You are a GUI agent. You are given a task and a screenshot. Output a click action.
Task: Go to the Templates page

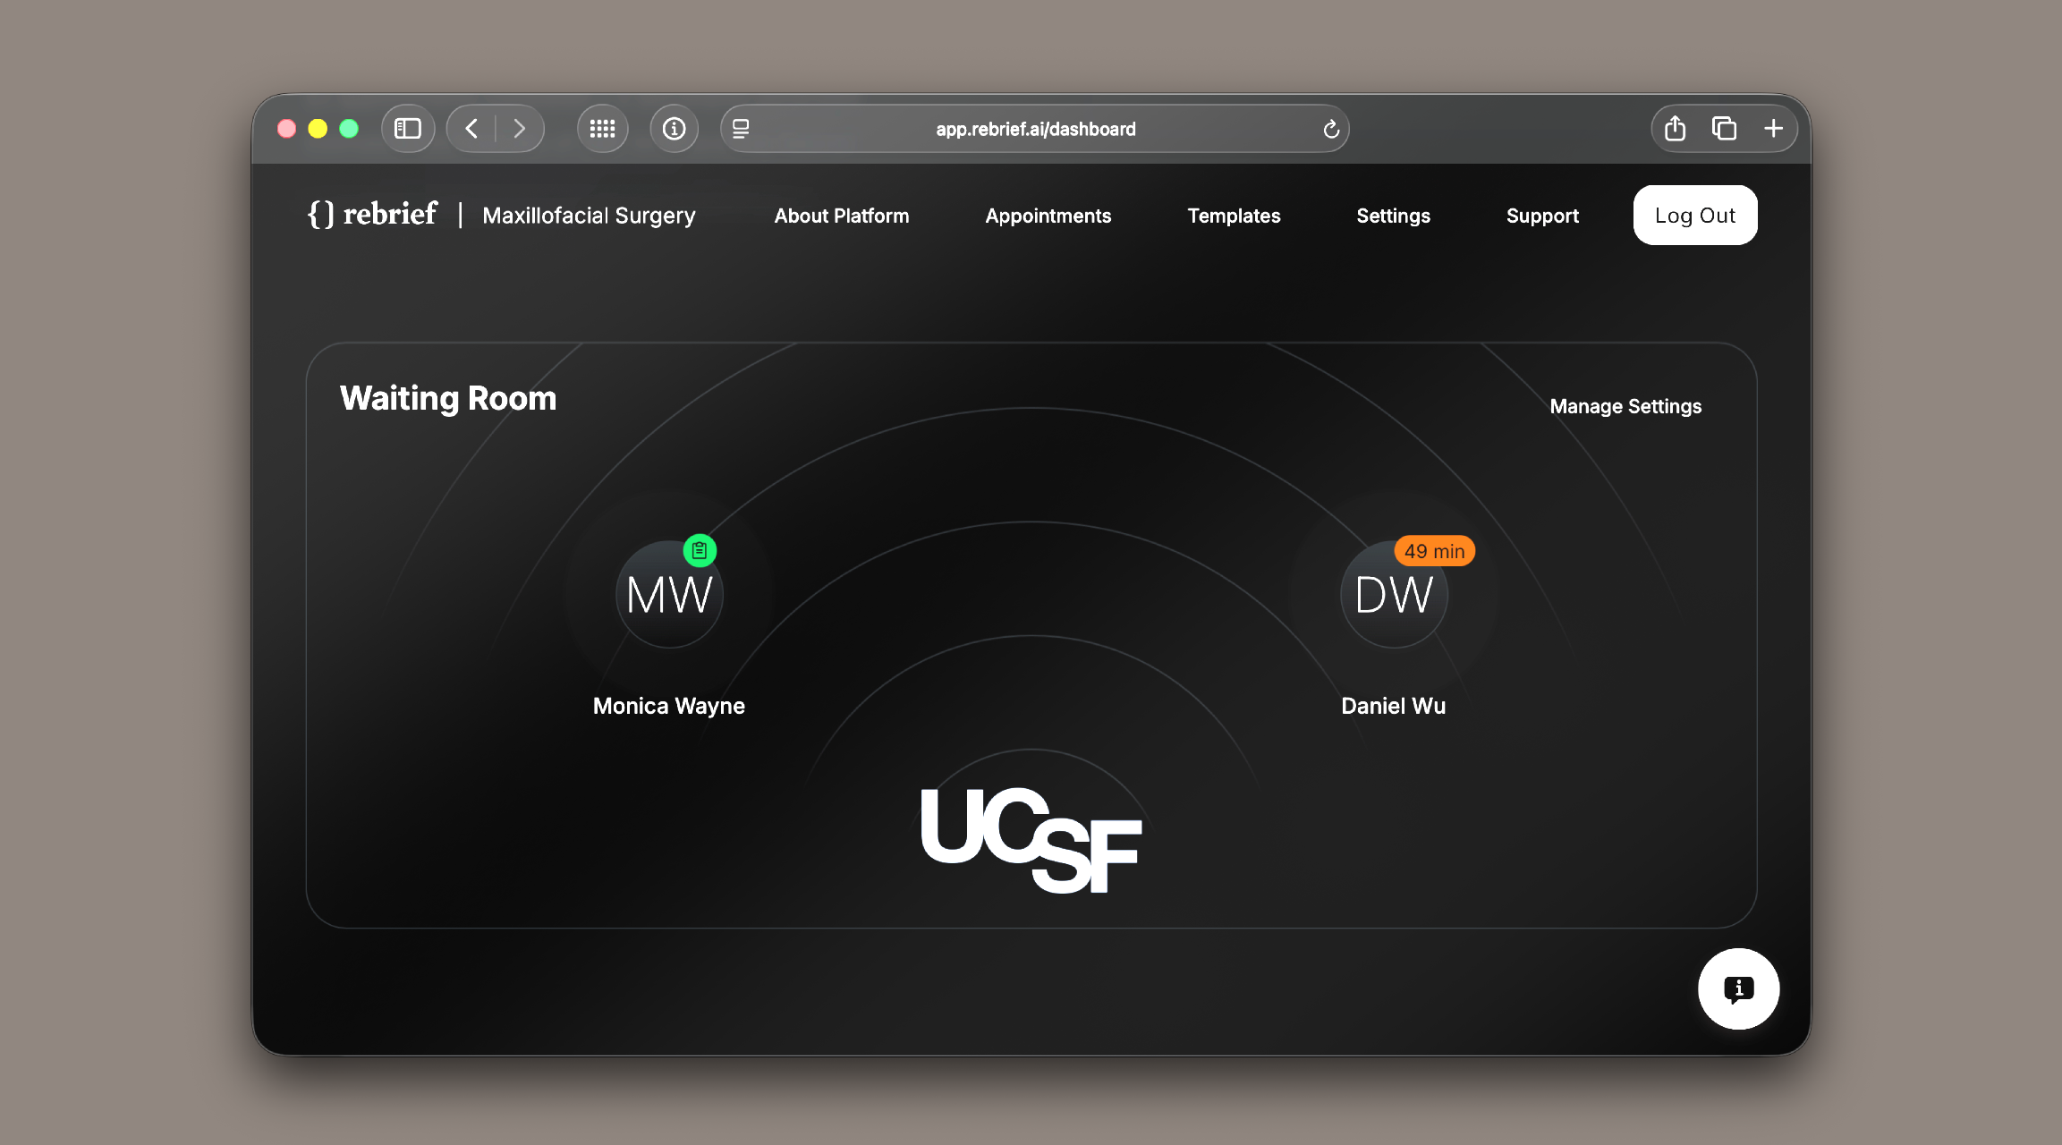[x=1234, y=216]
